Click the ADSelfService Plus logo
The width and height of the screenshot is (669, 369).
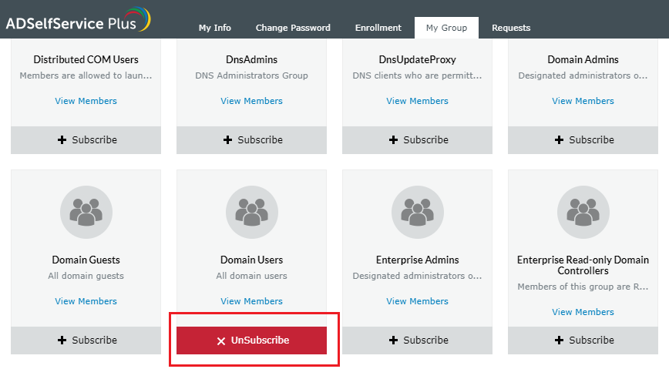tap(78, 20)
